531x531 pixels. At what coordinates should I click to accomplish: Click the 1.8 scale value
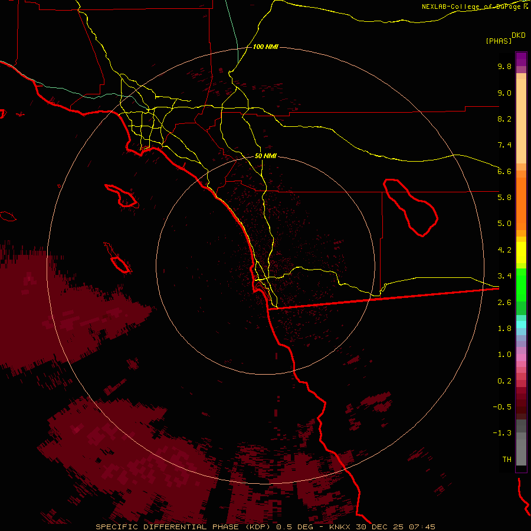tap(504, 329)
